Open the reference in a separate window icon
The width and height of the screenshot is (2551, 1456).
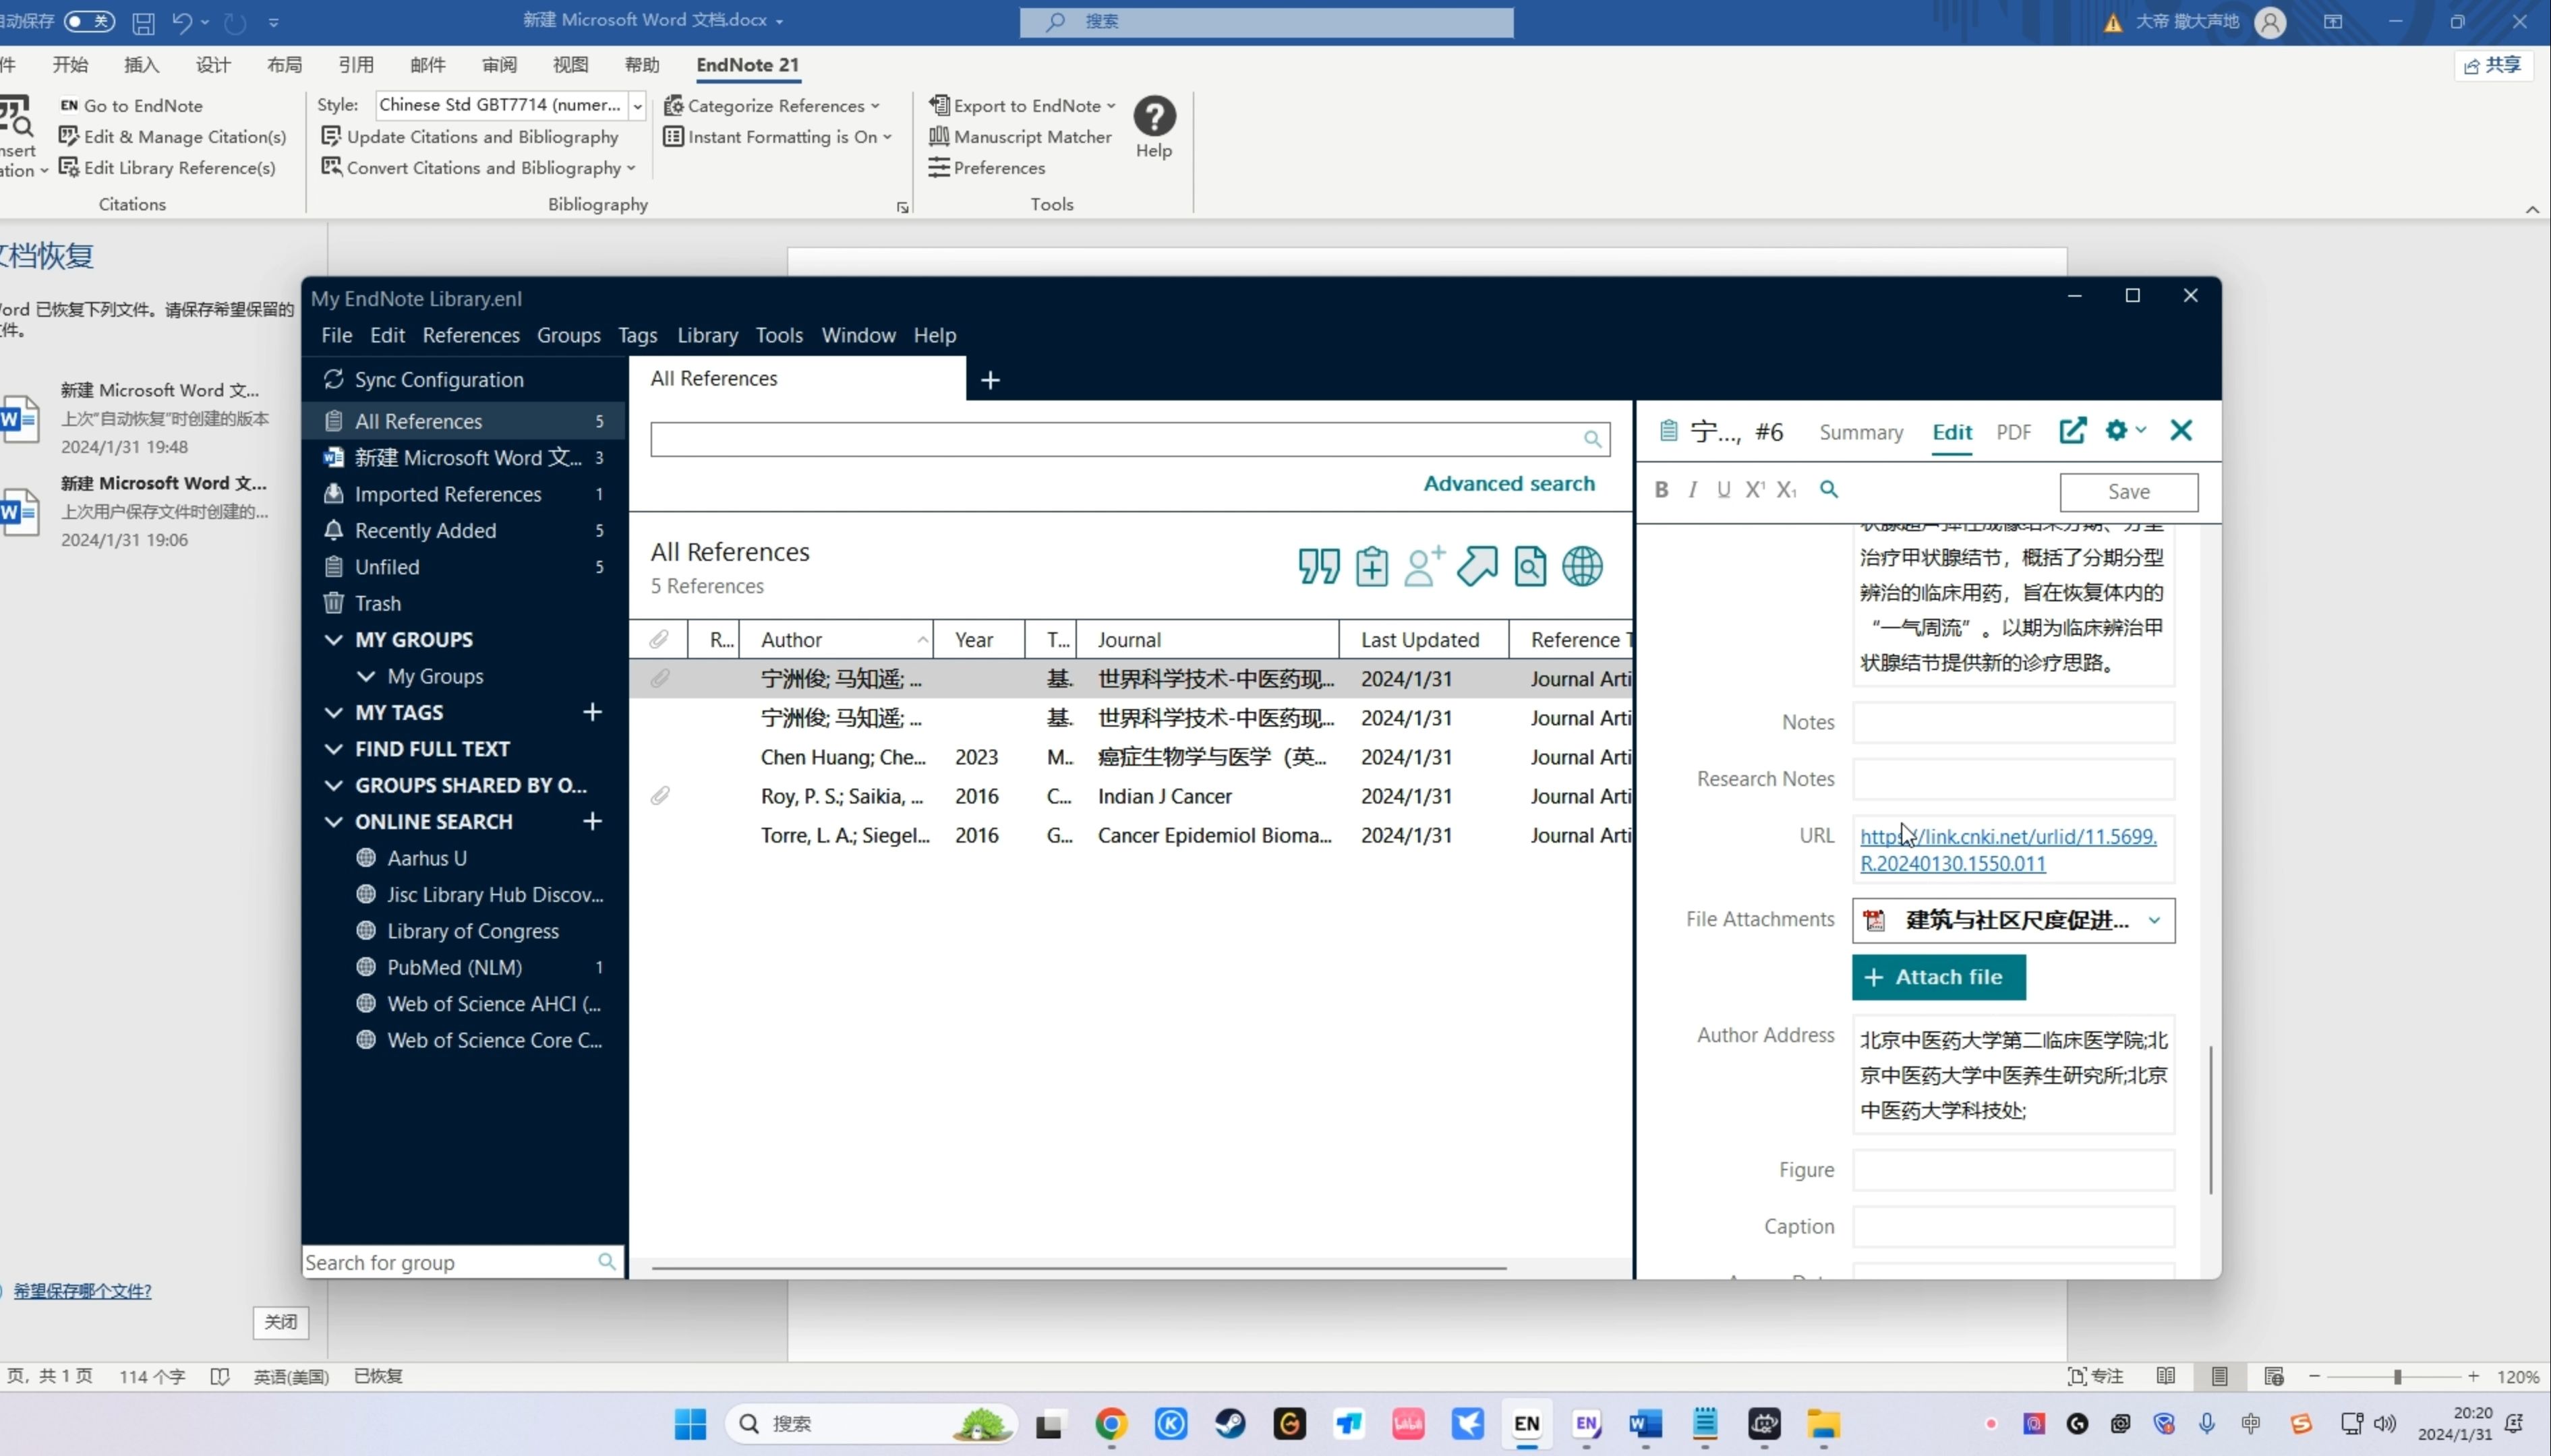pos(2074,430)
